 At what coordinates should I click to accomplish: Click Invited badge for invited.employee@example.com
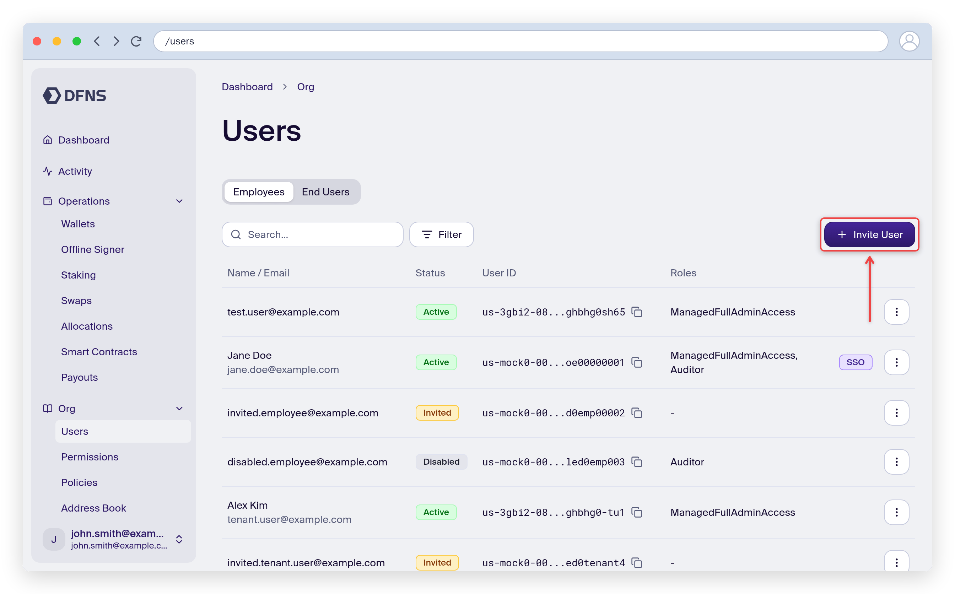click(437, 413)
